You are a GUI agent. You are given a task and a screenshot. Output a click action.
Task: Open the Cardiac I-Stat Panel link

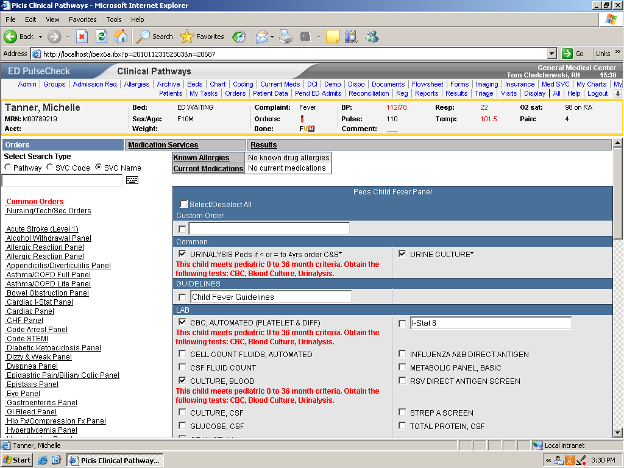(x=40, y=302)
